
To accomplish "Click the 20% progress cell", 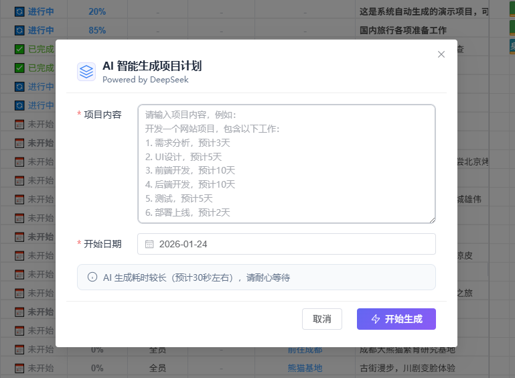I will pyautogui.click(x=97, y=11).
